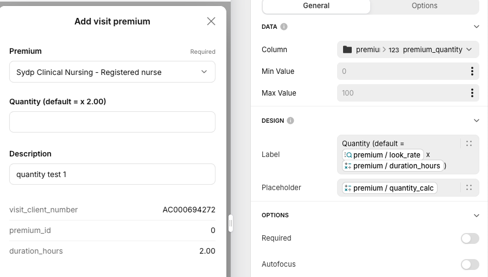
Task: Click the premium / look_rate binding chip
Action: click(x=383, y=155)
